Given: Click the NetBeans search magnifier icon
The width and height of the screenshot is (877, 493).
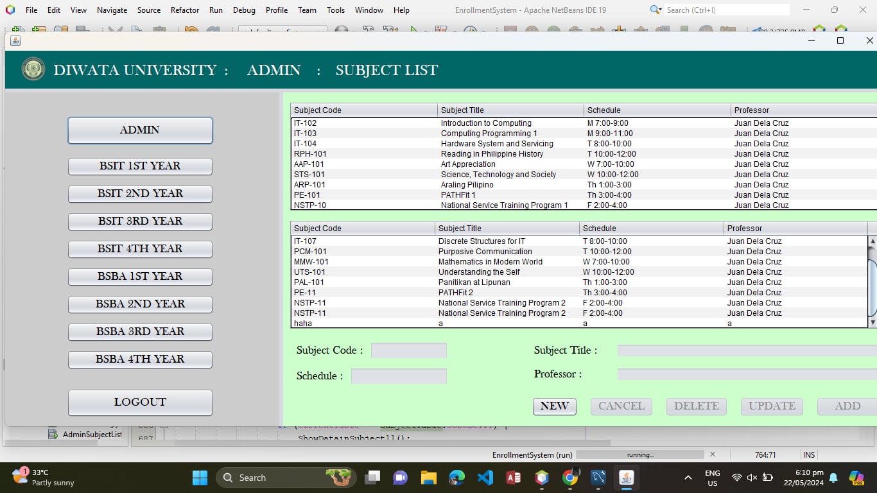Looking at the screenshot, I should (x=656, y=10).
